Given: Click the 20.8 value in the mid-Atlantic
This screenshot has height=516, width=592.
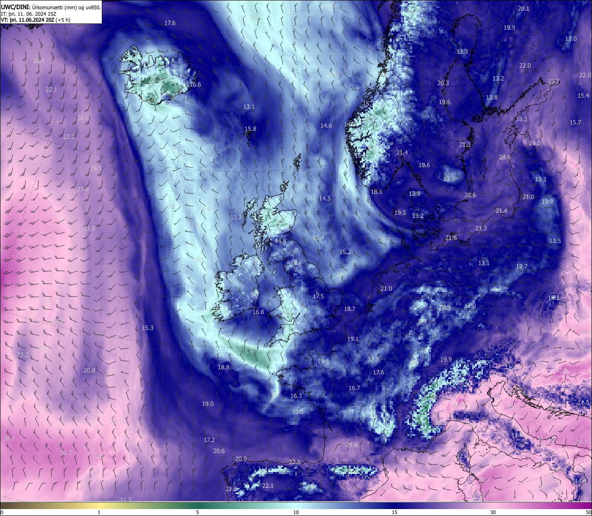Looking at the screenshot, I should click(89, 371).
